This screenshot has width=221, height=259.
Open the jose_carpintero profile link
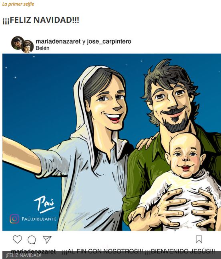coord(109,41)
